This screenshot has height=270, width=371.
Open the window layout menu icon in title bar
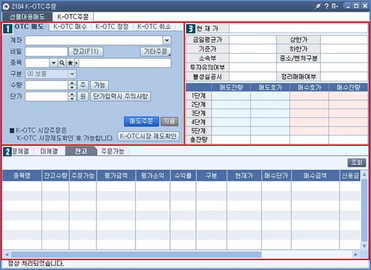(335, 6)
